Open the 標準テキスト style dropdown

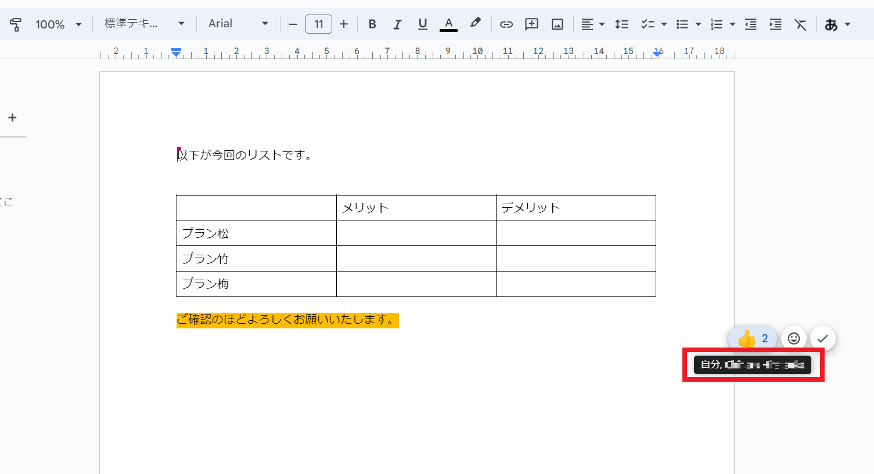(x=144, y=24)
